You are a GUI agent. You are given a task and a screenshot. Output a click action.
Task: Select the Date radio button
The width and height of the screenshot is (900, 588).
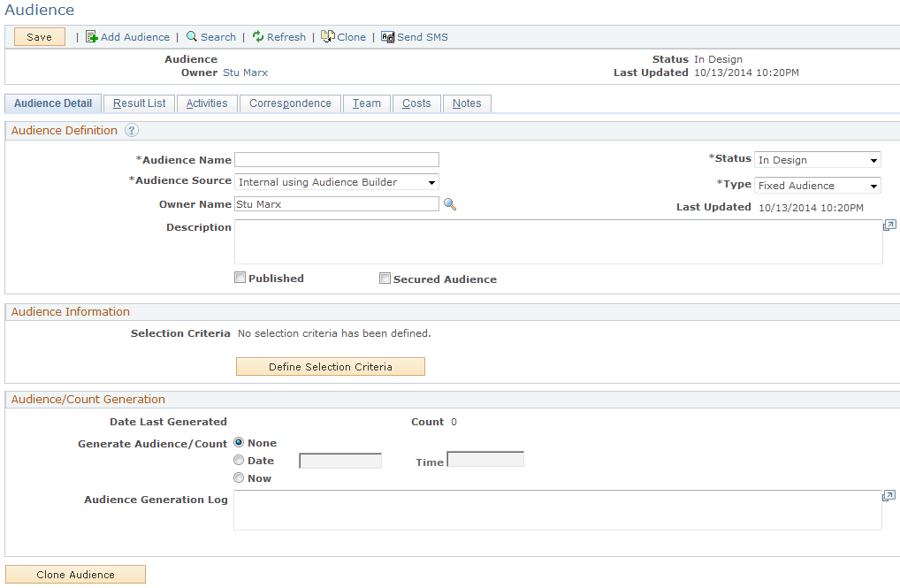coord(239,460)
